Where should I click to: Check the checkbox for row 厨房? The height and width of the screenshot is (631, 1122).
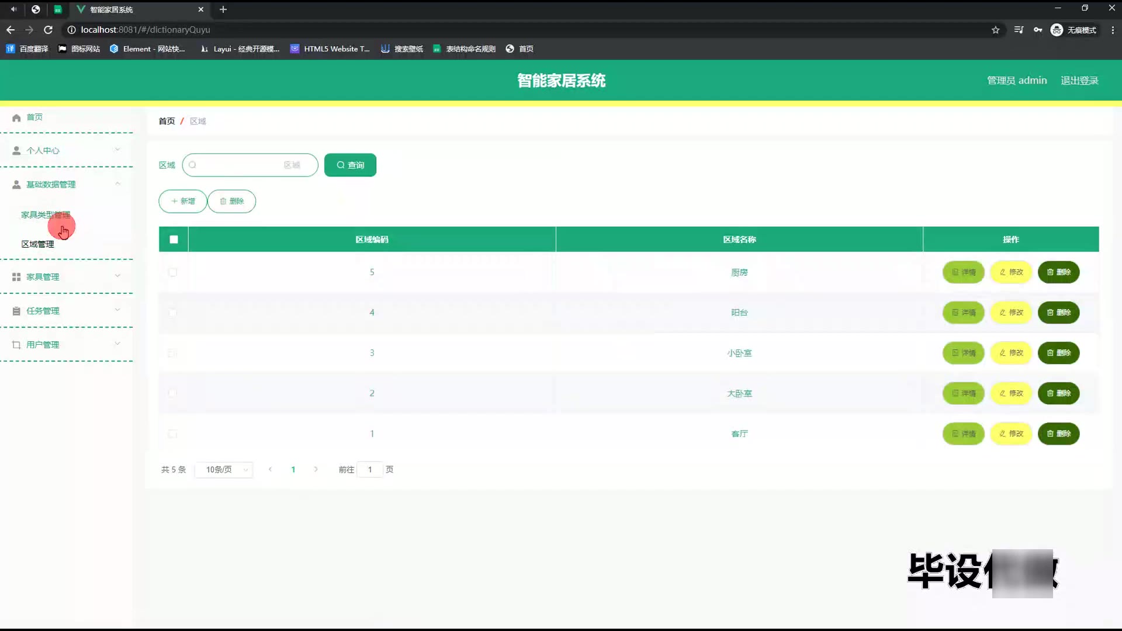[172, 272]
